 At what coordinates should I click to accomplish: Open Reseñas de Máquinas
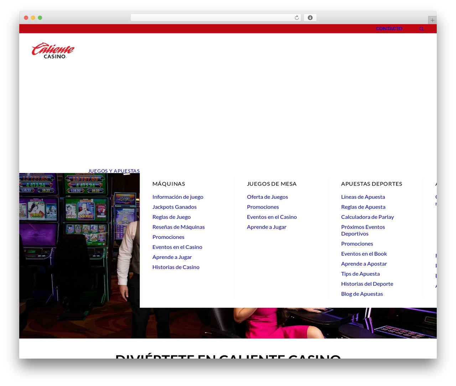pos(178,227)
